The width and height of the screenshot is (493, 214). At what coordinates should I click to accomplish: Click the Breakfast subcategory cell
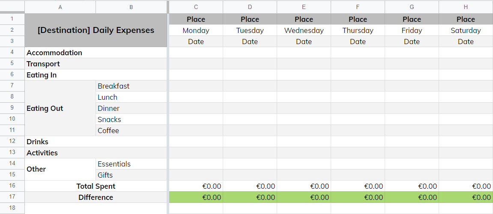(x=131, y=86)
